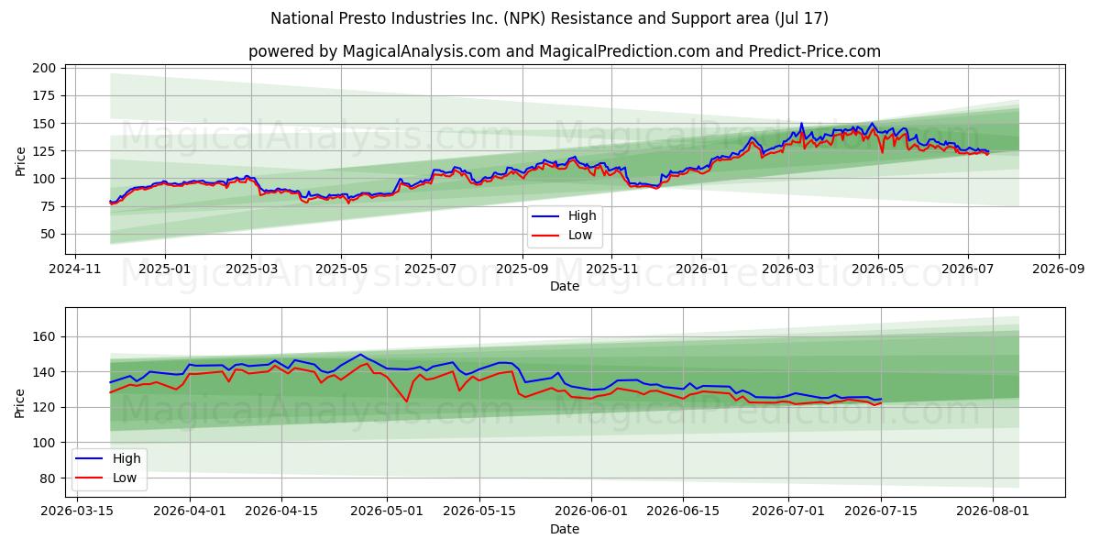Click the '2025-07' tick on upper x-axis
This screenshot has height=550, width=1100.
tap(431, 269)
